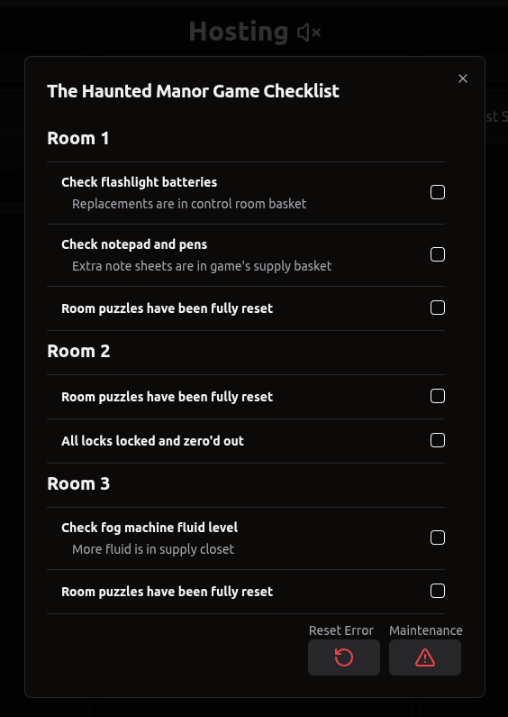The image size is (508, 717).
Task: Check the fog machine fluid level box
Action: click(438, 538)
